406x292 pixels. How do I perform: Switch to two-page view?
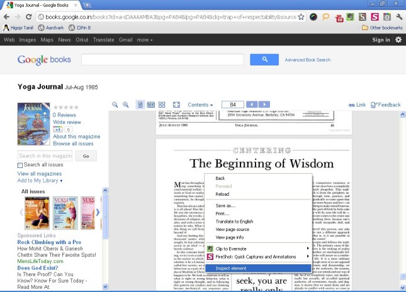coord(151,104)
